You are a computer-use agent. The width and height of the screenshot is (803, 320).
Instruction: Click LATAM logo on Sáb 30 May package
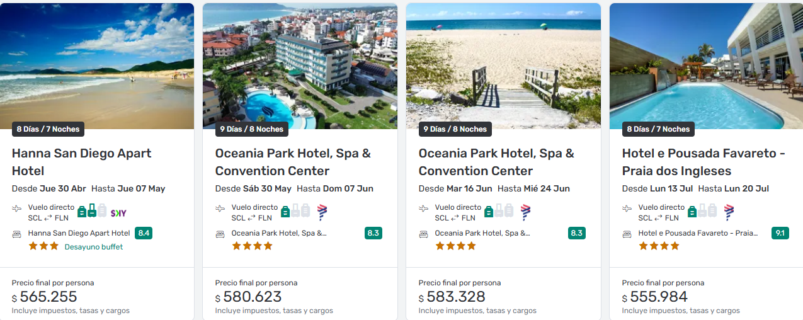[x=322, y=212]
